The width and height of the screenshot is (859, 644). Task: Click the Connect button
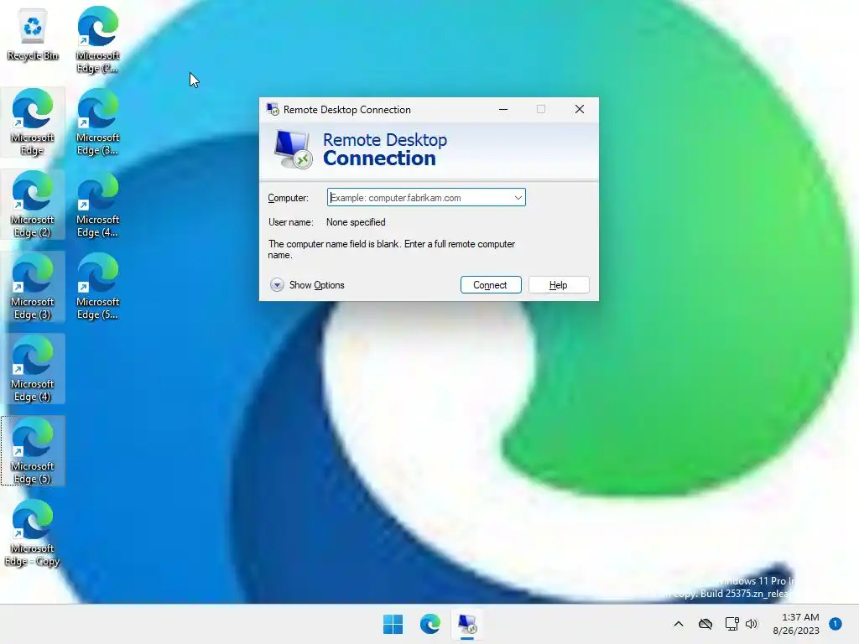tap(490, 285)
